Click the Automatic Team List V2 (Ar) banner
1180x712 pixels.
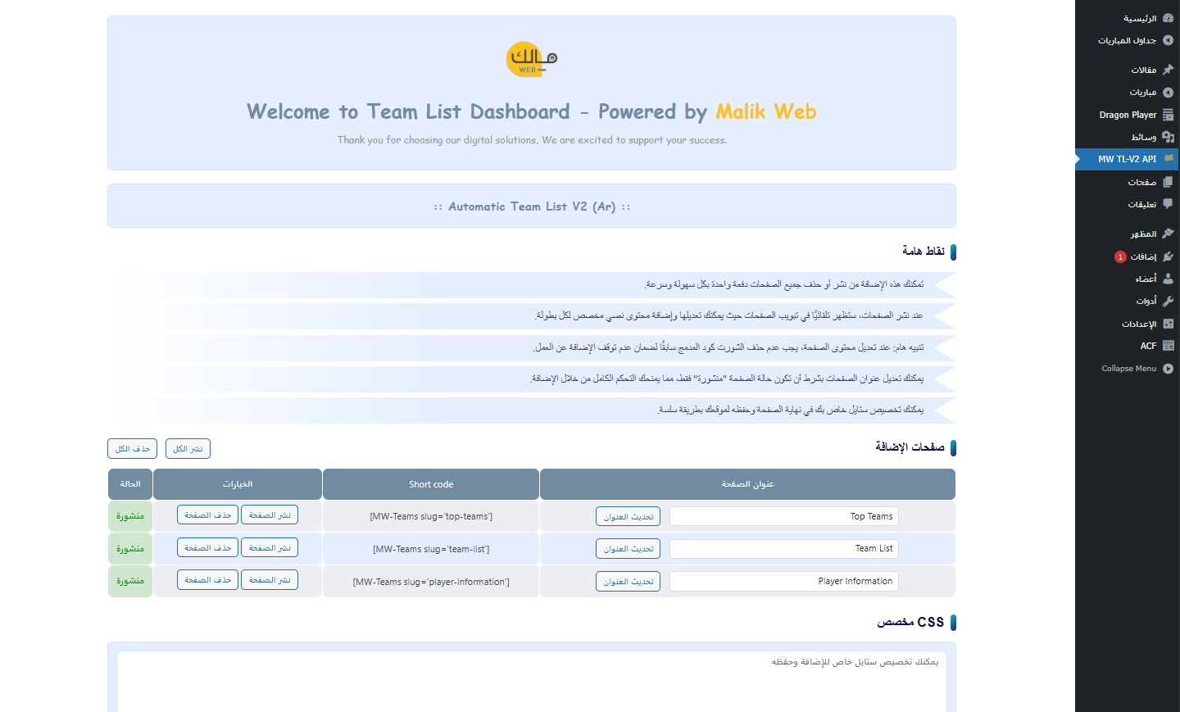532,206
